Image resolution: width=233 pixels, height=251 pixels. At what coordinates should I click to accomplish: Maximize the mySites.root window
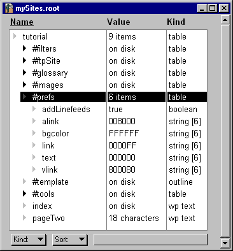212,8
